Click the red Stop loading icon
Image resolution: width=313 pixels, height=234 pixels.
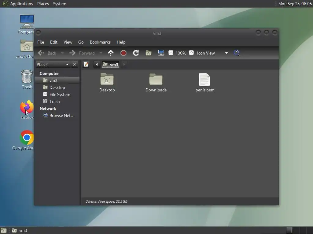123,53
